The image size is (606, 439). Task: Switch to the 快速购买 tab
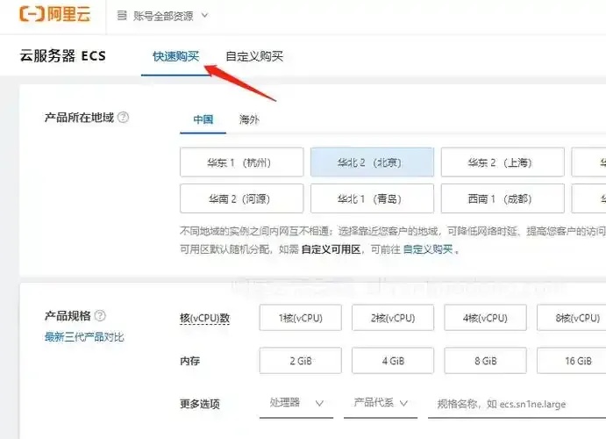tap(176, 56)
